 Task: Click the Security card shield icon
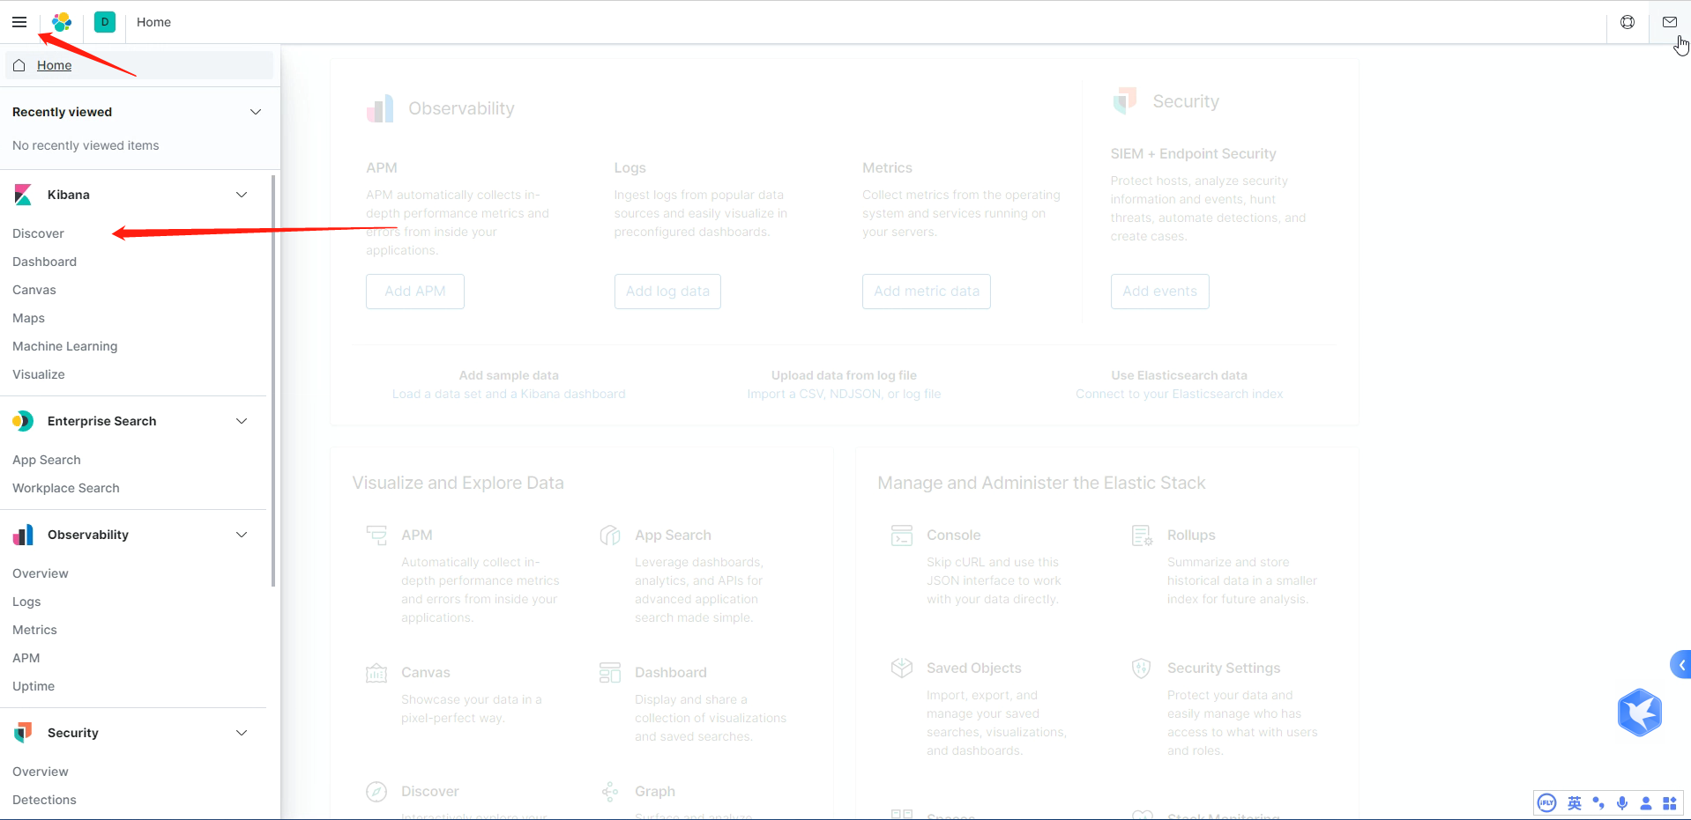[1124, 100]
